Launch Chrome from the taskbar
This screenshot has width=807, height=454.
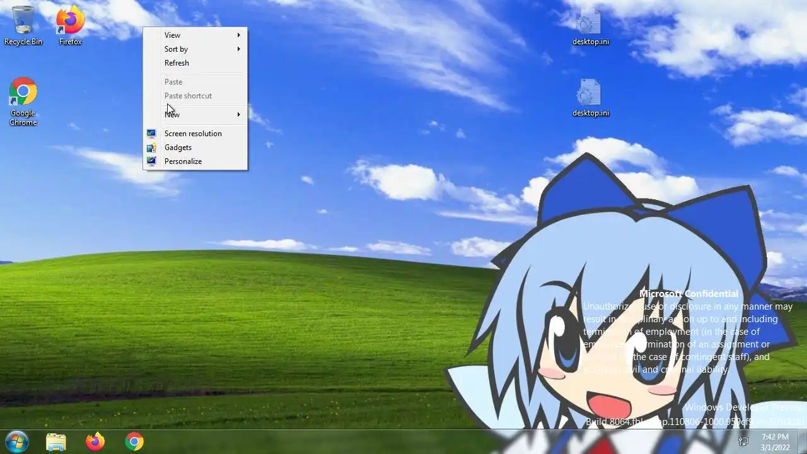(x=134, y=441)
